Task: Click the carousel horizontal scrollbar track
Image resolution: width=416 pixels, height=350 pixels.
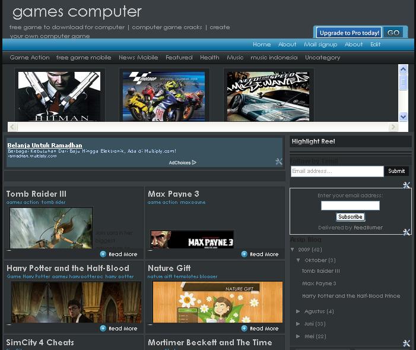Action: pos(203,127)
